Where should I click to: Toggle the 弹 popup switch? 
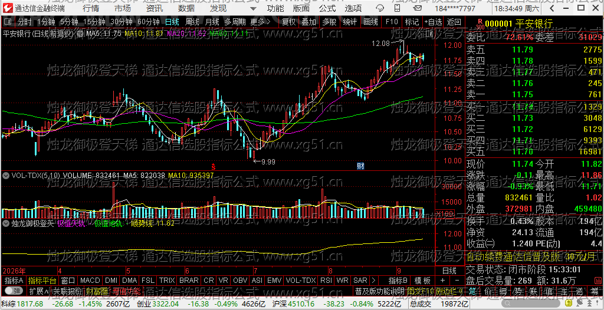tap(13, 290)
